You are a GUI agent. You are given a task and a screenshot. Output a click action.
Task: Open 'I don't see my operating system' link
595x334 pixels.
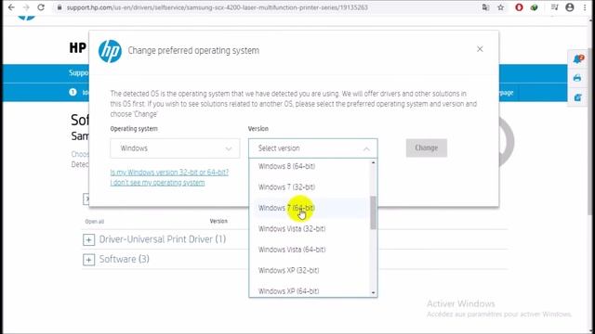click(157, 183)
